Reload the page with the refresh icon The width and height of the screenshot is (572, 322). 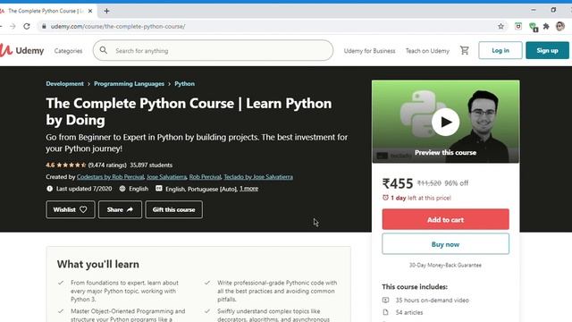click(27, 26)
